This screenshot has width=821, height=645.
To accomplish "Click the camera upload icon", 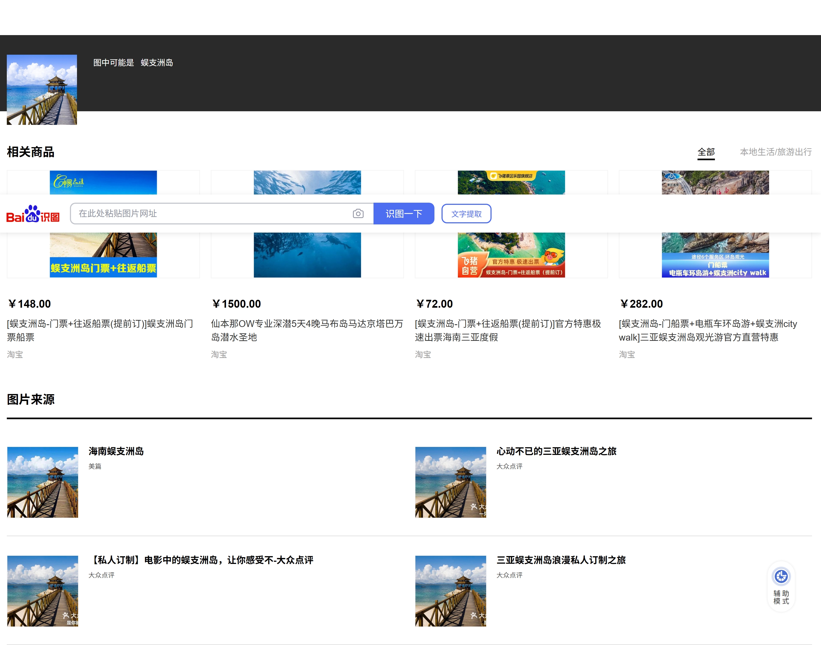I will click(358, 214).
